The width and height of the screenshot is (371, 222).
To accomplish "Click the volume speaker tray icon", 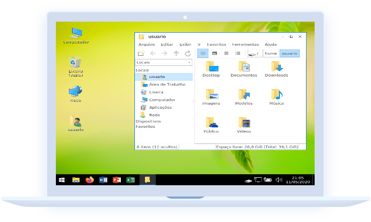I will click(279, 180).
